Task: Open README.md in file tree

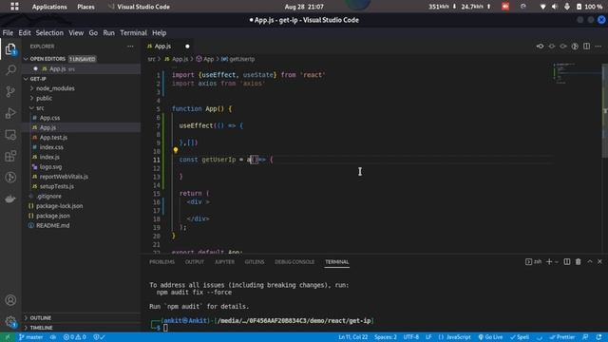Action: (53, 225)
